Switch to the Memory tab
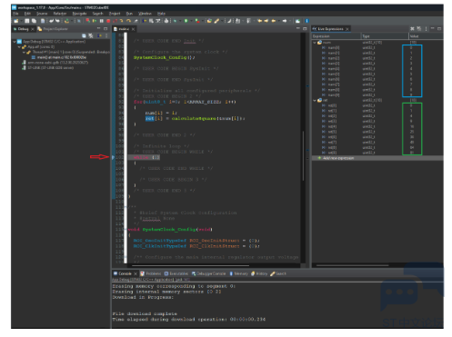This screenshot has height=337, width=452. pos(238,273)
